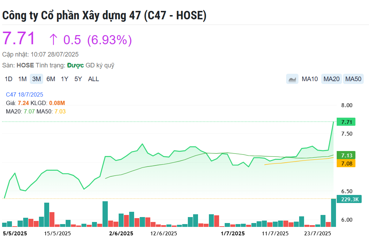
Task: Click the orange 7.08 MA50 axis label
Action: coord(346,163)
